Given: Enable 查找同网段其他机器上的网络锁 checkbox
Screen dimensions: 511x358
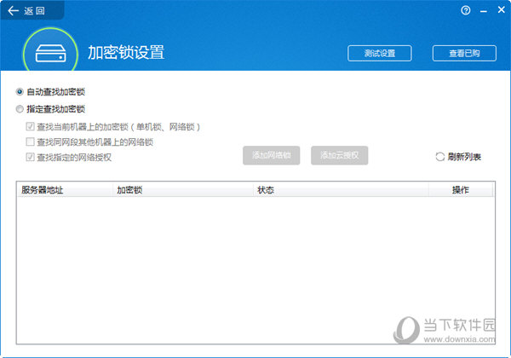Looking at the screenshot, I should [30, 141].
